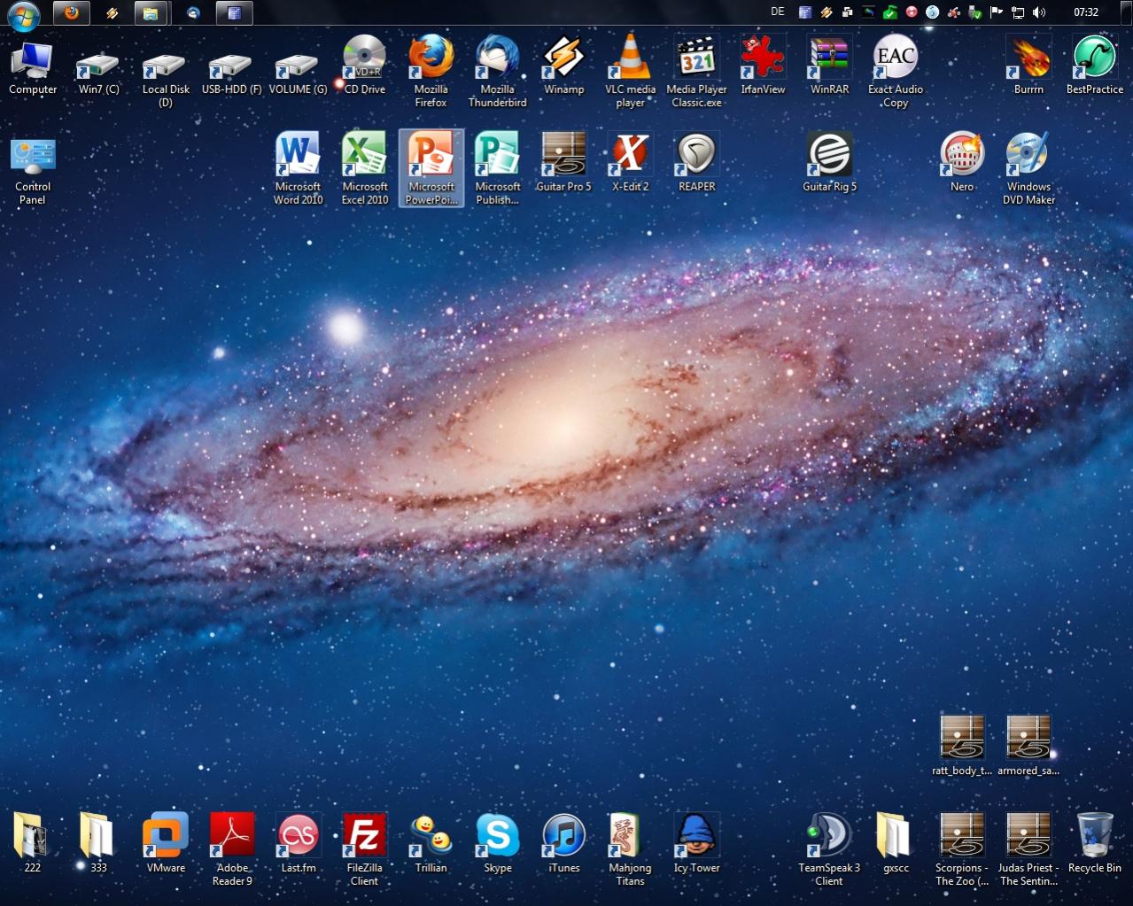Open Windows Explorer from the taskbar
Image resolution: width=1133 pixels, height=906 pixels.
coord(151,13)
